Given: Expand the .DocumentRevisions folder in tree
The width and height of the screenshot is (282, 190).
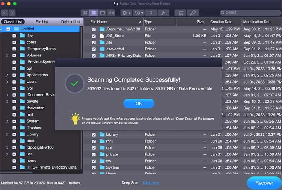Looking at the screenshot, I should (7, 95).
